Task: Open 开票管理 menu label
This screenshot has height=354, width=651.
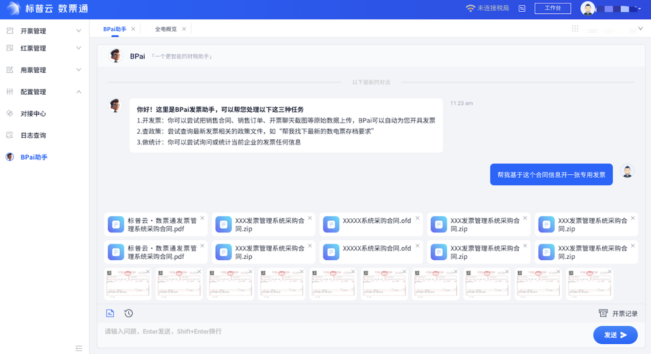Action: [33, 31]
